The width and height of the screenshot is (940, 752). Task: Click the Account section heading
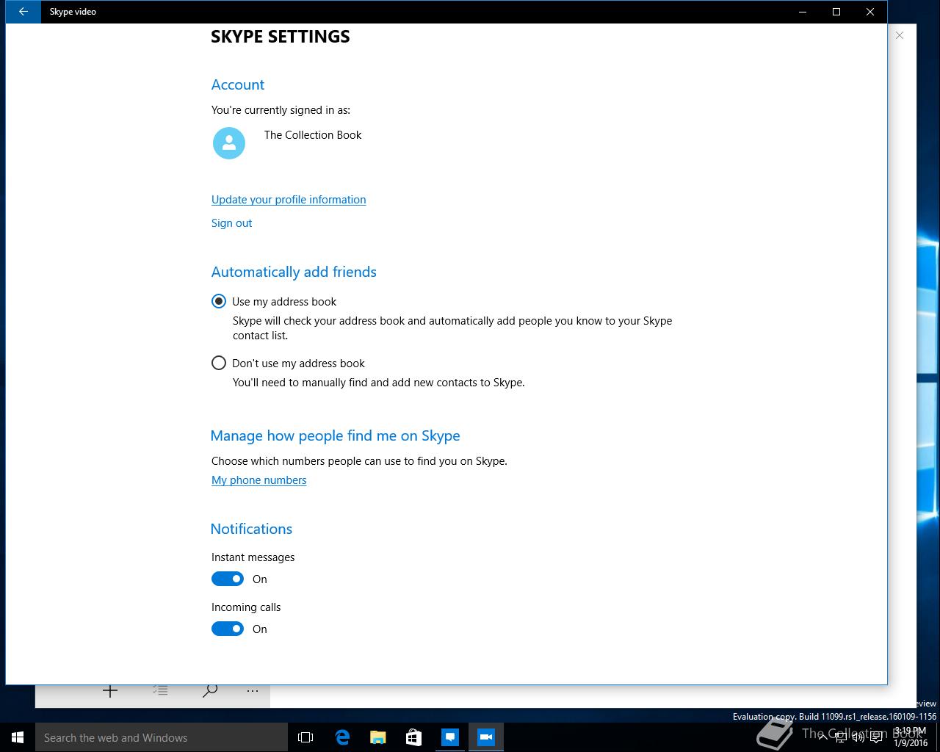pyautogui.click(x=238, y=84)
